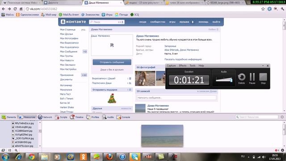Click the Search Resources field

pos(257,117)
